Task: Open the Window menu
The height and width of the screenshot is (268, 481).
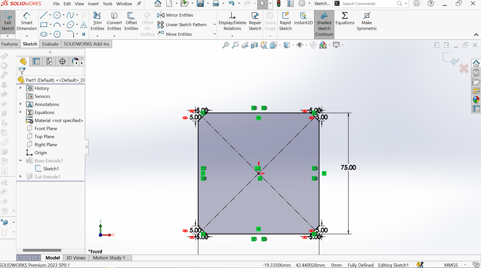Action: [124, 4]
